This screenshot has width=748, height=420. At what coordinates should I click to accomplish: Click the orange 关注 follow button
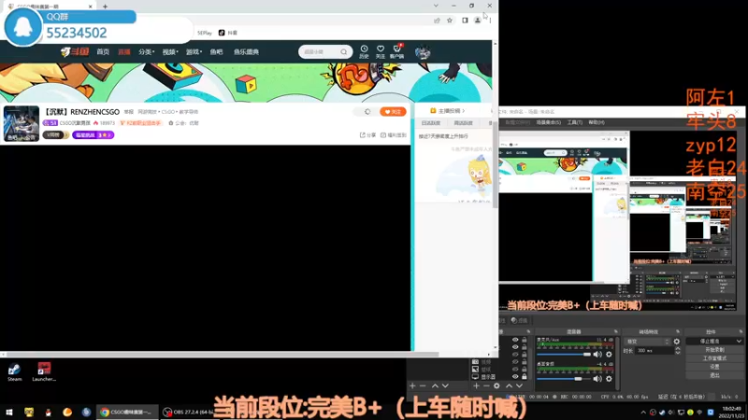click(x=393, y=111)
